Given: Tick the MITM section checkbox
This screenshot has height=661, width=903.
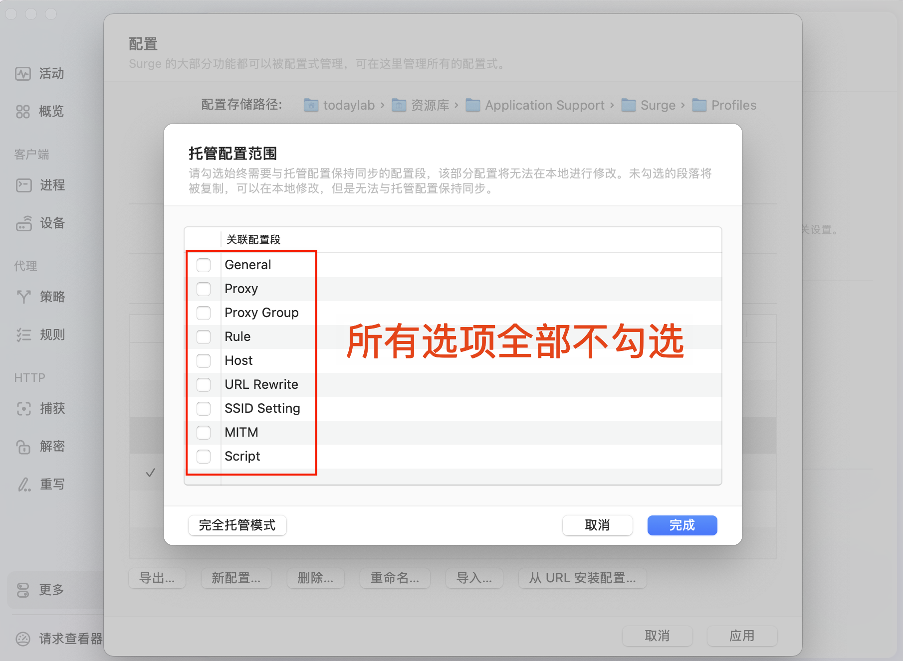Looking at the screenshot, I should [204, 433].
